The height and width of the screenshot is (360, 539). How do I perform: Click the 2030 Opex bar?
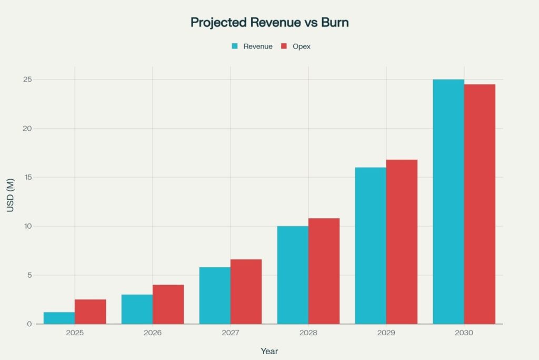480,203
